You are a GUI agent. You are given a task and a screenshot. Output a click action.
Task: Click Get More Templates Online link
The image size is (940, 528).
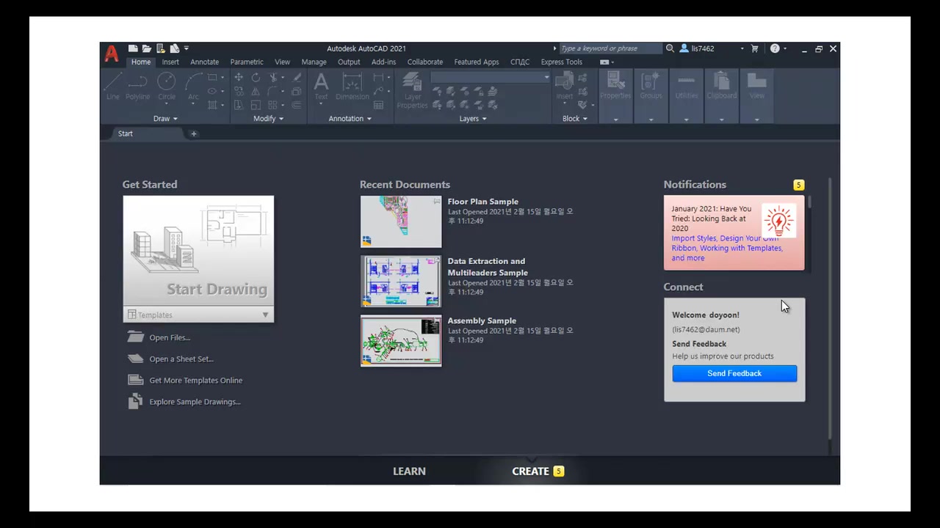click(x=195, y=381)
